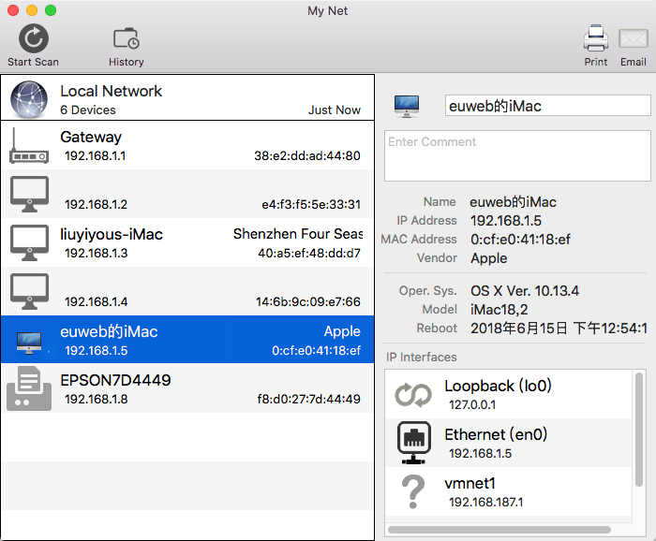Viewport: 656px width, 541px height.
Task: Select the Gateway device row name
Action: (91, 137)
